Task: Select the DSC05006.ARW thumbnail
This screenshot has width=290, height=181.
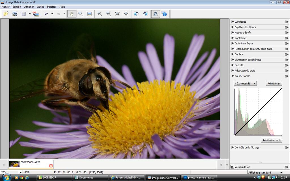Action: coord(14,164)
